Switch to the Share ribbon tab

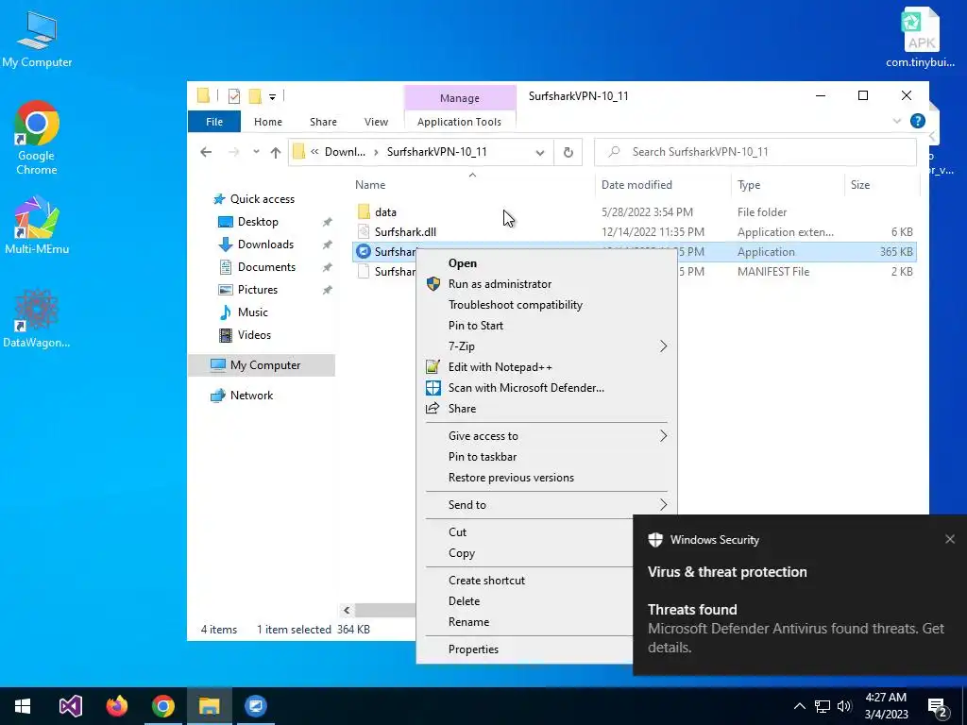tap(323, 122)
